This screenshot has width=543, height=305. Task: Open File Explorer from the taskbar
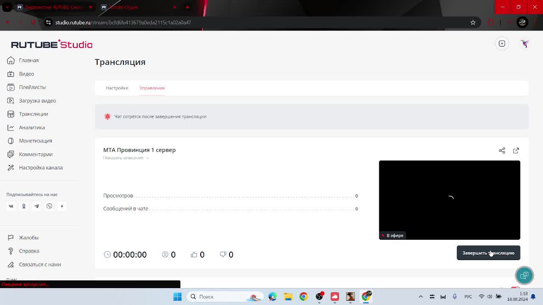click(288, 297)
